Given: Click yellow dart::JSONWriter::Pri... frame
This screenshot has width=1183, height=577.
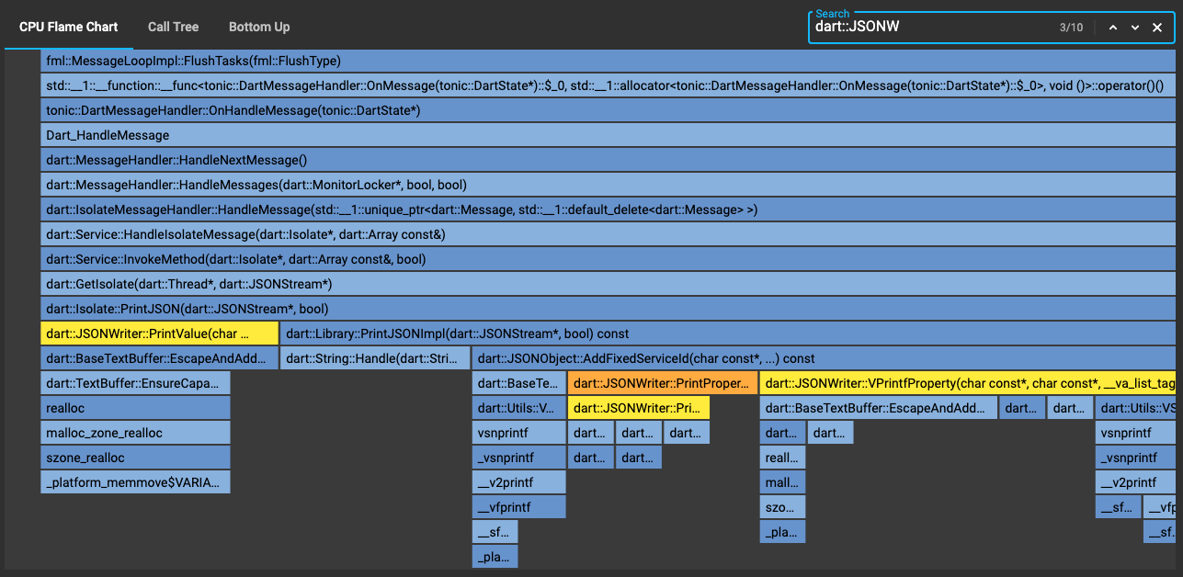Looking at the screenshot, I should 639,408.
